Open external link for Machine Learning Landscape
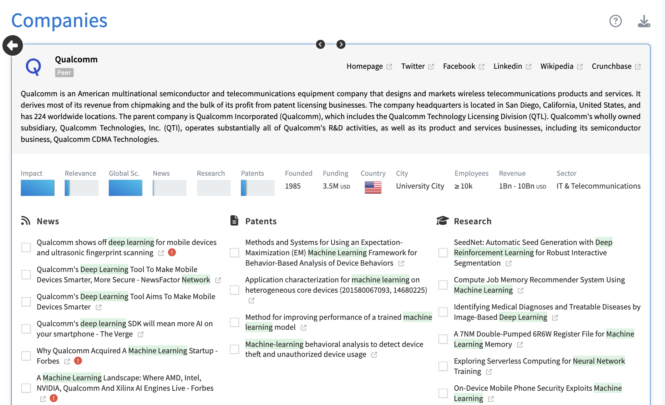This screenshot has width=665, height=405. pos(43,399)
